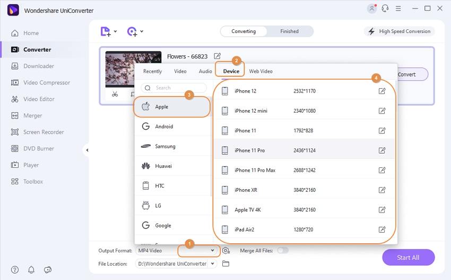Open the Player section
The height and width of the screenshot is (280, 451).
25,165
